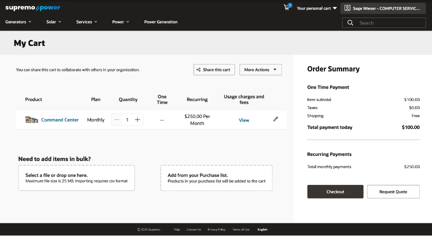Click the Checkout button
The height and width of the screenshot is (236, 432).
(335, 191)
